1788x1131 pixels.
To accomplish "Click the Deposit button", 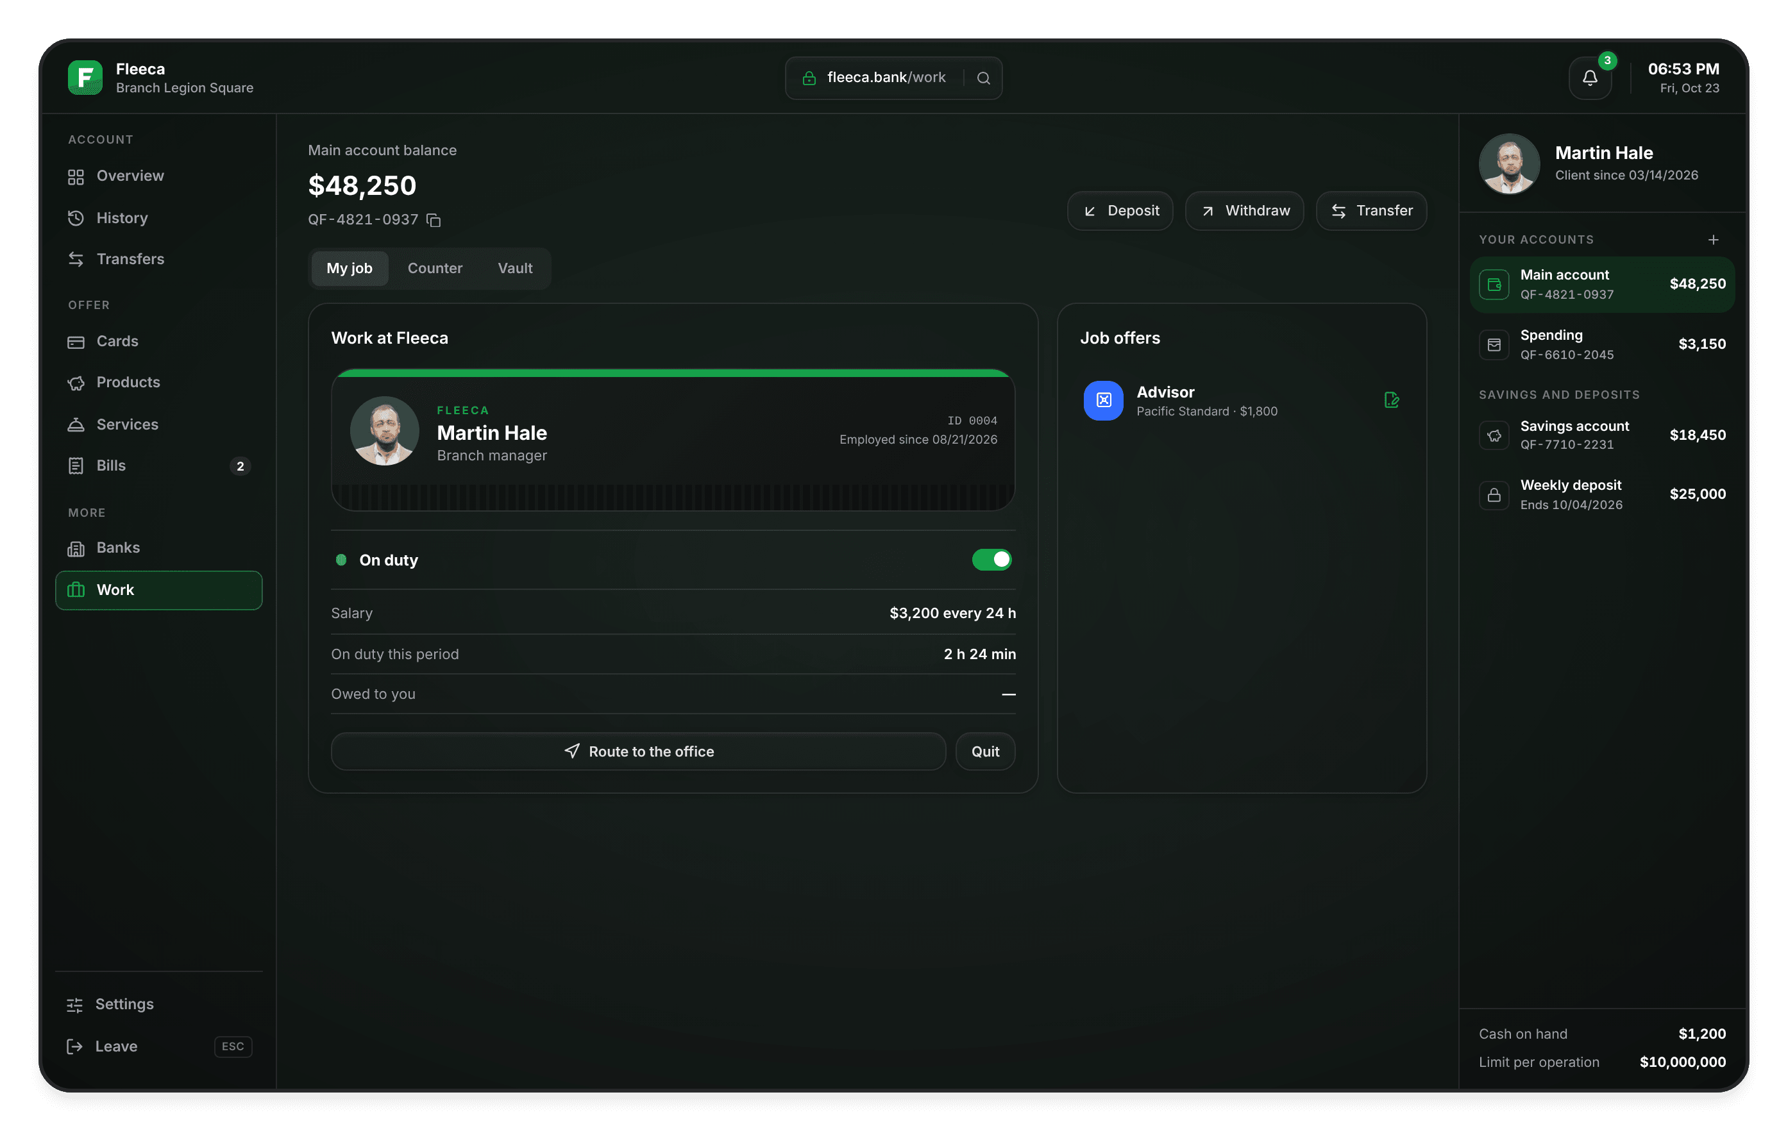I will click(1120, 211).
